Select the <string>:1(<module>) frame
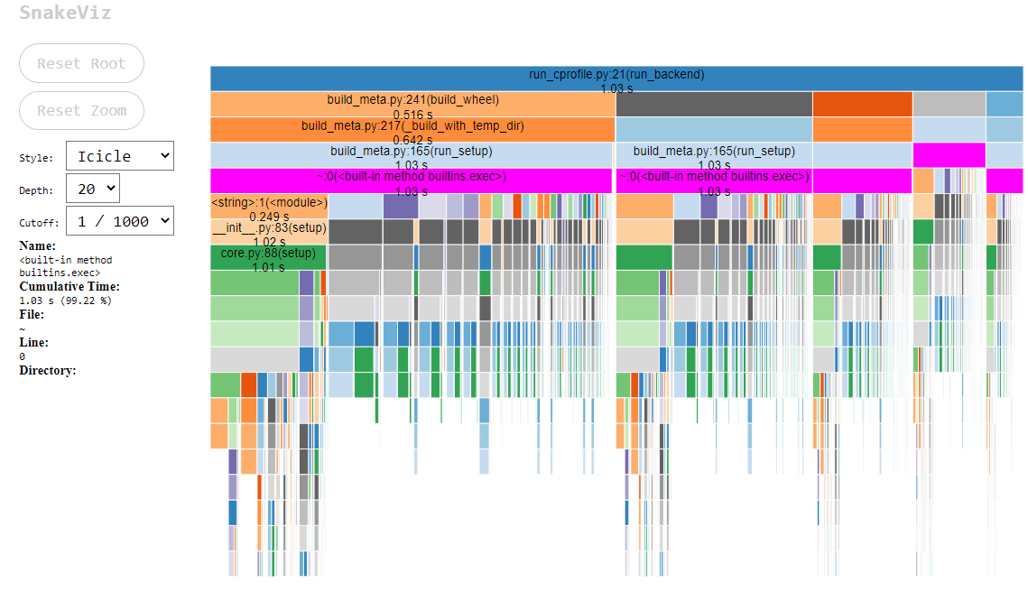Image resolution: width=1028 pixels, height=592 pixels. (267, 203)
